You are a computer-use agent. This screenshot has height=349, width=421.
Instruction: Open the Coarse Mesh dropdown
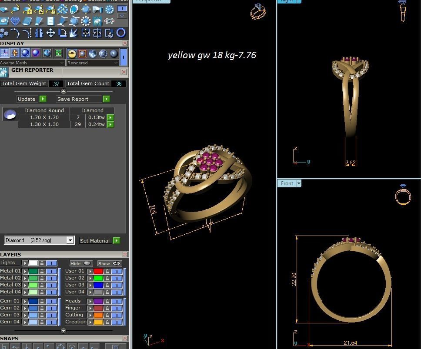tap(32, 63)
